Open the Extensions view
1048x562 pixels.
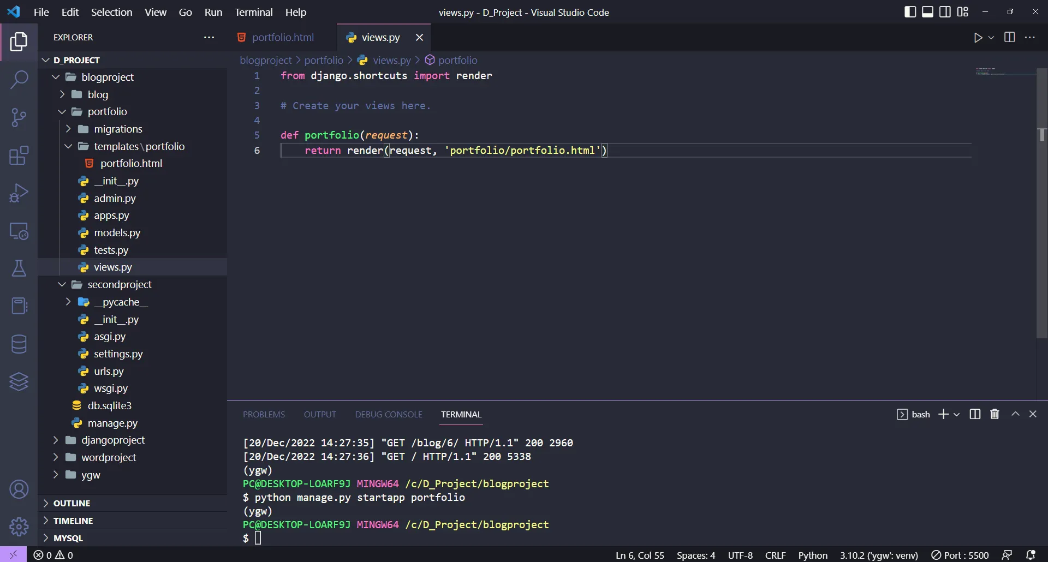19,156
